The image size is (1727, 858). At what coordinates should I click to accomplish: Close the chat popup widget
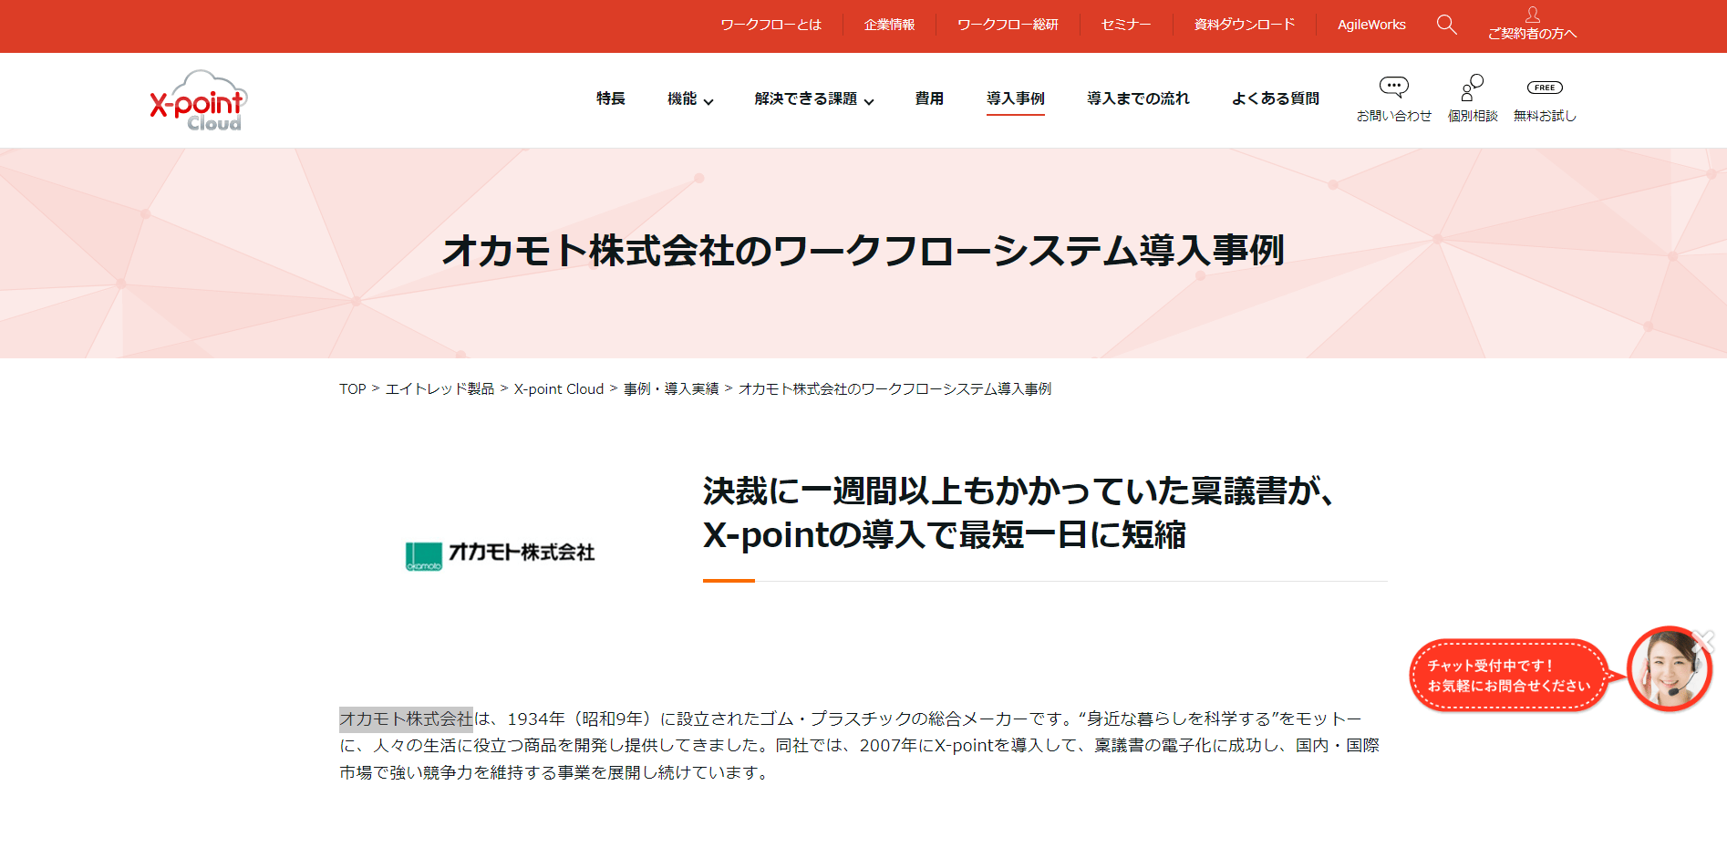(x=1702, y=642)
